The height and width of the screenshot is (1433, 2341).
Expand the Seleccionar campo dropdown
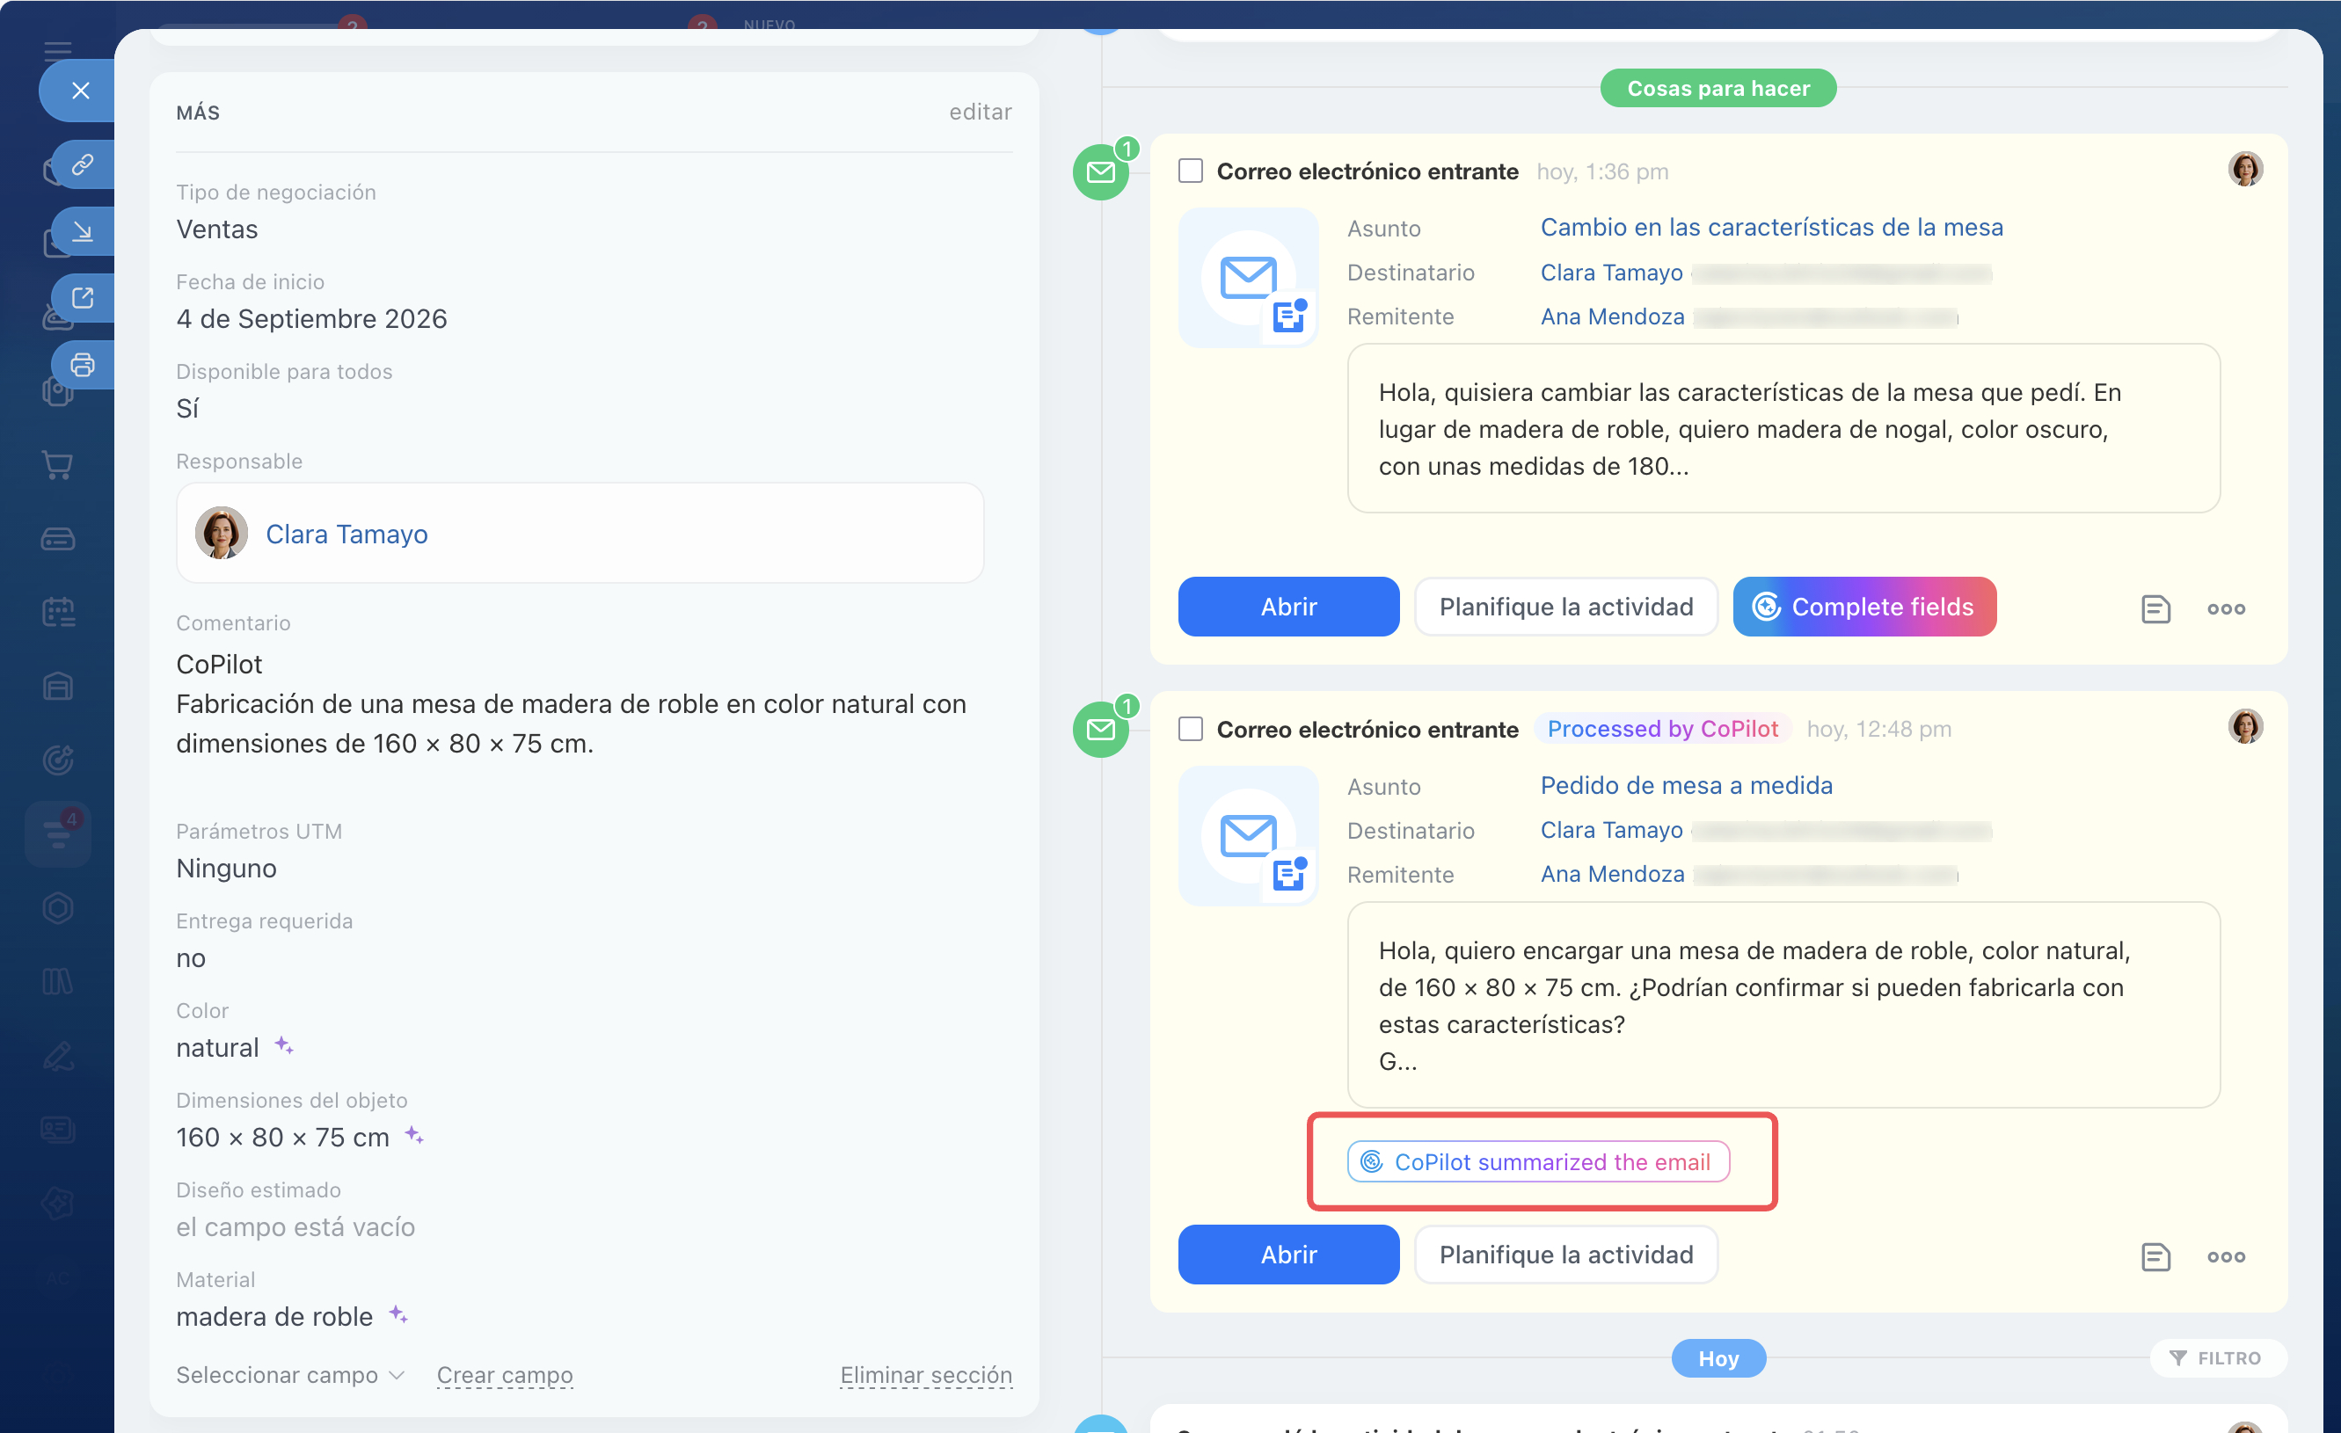pyautogui.click(x=291, y=1375)
